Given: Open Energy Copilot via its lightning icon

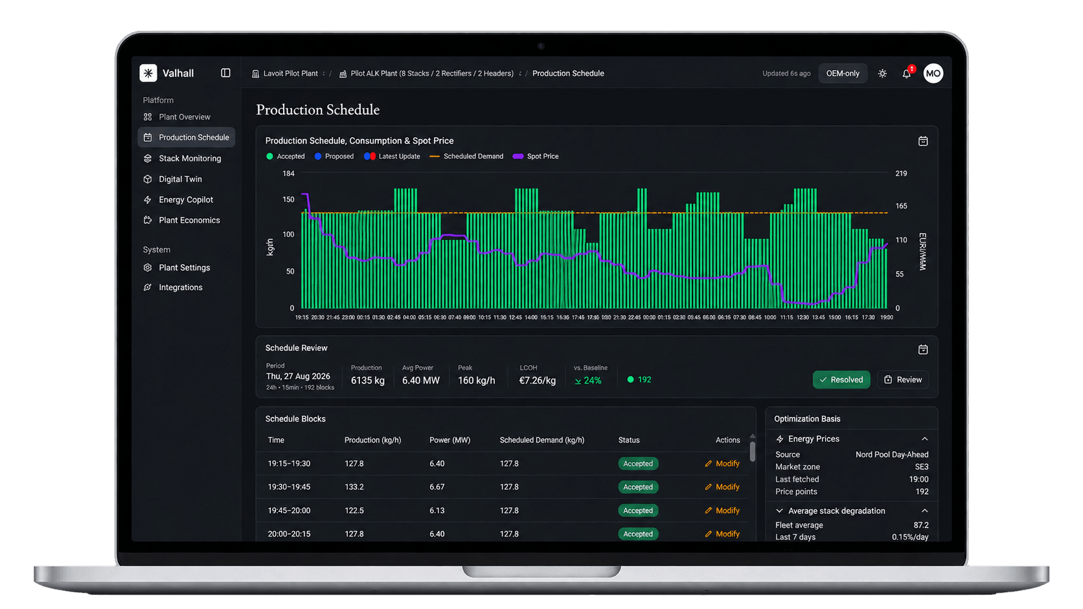Looking at the screenshot, I should (x=148, y=200).
